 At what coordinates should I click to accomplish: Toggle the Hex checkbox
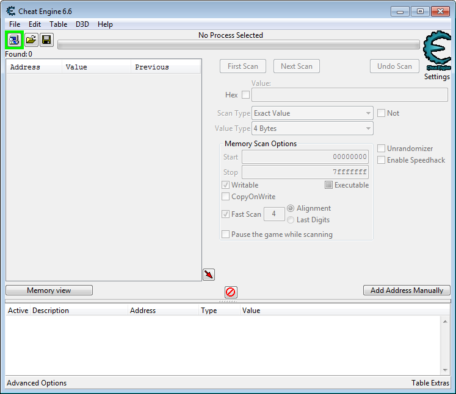click(x=246, y=94)
